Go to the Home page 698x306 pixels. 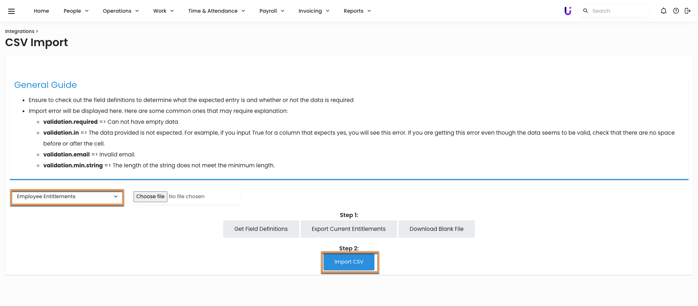tap(41, 11)
